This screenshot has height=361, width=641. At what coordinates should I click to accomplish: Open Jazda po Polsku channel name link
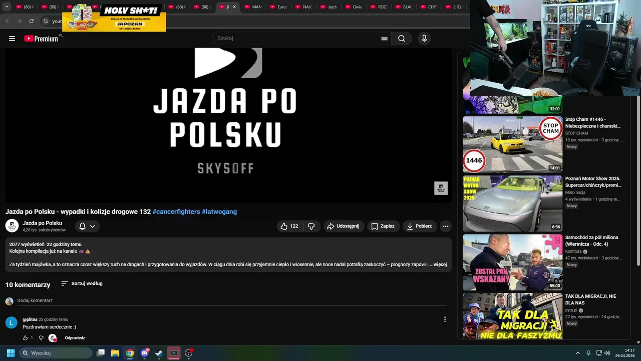[43, 223]
